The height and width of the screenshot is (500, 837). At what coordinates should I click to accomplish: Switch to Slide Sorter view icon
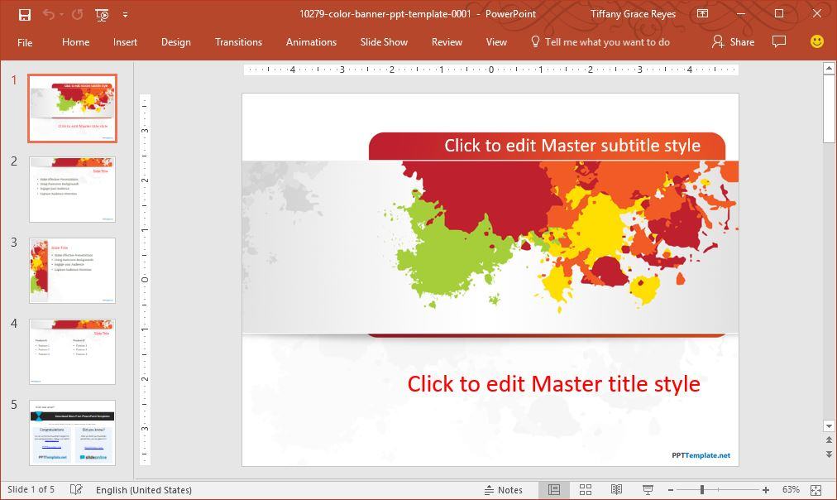[586, 489]
